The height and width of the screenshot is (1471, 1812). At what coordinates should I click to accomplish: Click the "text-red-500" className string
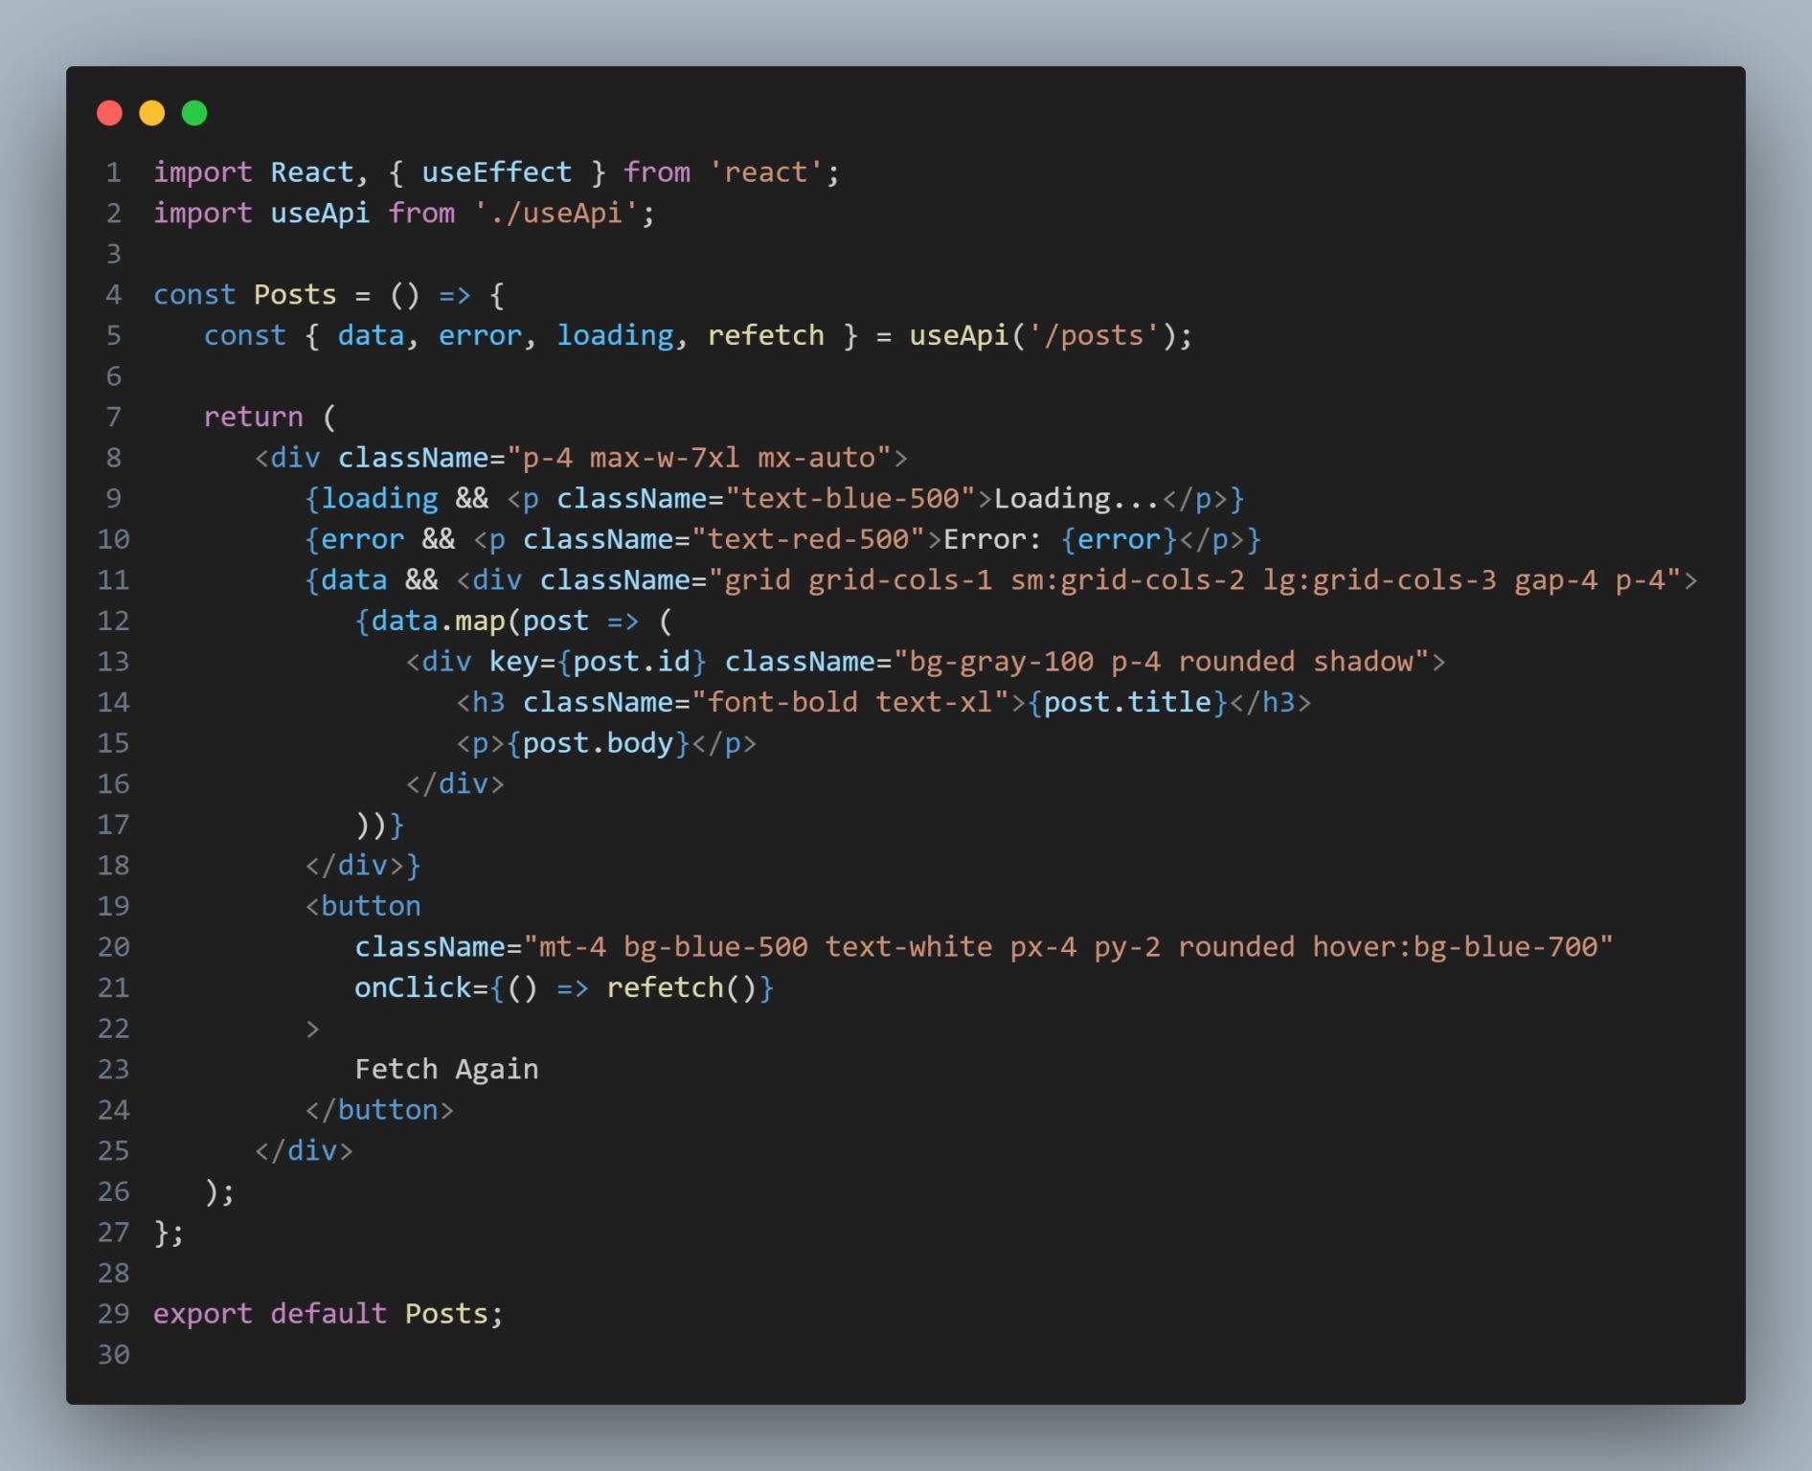pos(808,539)
